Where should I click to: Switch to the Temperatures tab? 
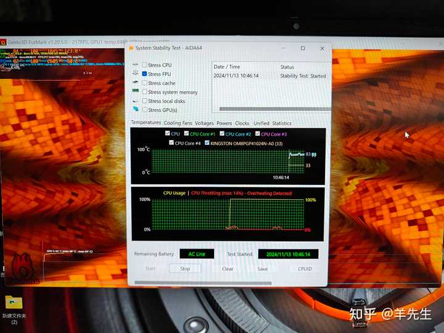[x=146, y=122]
